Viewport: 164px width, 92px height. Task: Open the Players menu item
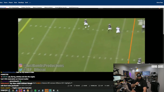pyautogui.click(x=11, y=3)
